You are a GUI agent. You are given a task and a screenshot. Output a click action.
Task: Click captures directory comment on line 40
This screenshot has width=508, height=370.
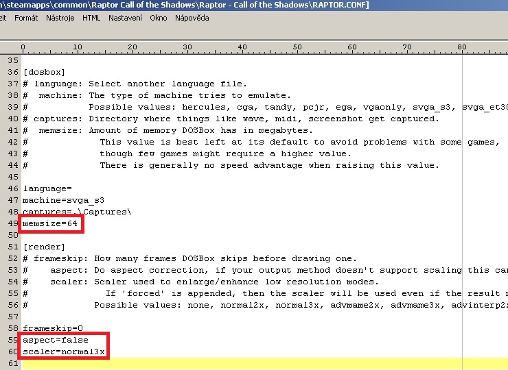point(231,119)
